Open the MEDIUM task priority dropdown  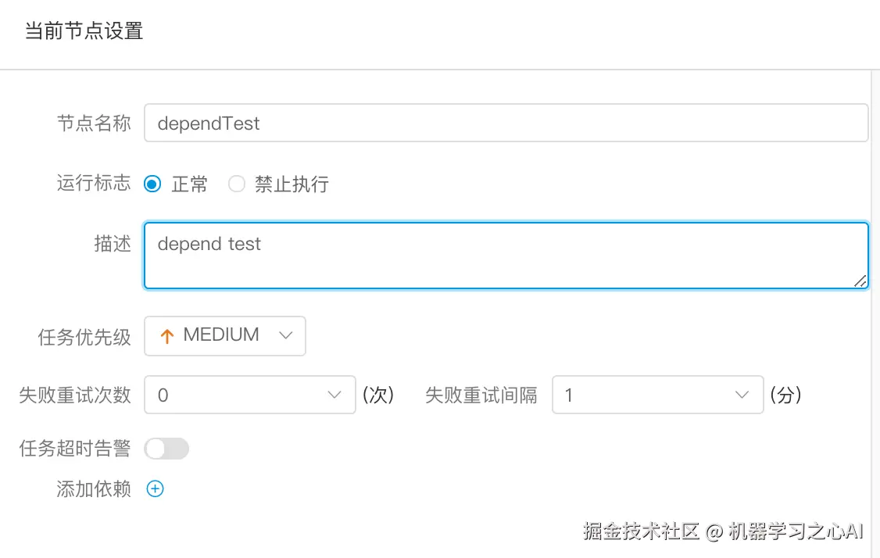tap(225, 335)
